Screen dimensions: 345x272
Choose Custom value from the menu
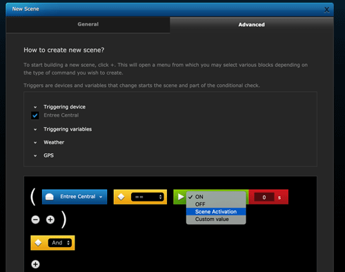pyautogui.click(x=216, y=219)
